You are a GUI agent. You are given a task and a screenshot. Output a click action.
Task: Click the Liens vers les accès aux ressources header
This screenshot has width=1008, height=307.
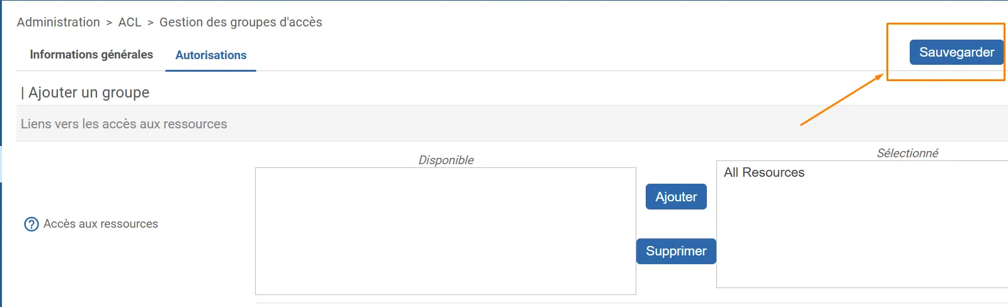click(x=124, y=124)
